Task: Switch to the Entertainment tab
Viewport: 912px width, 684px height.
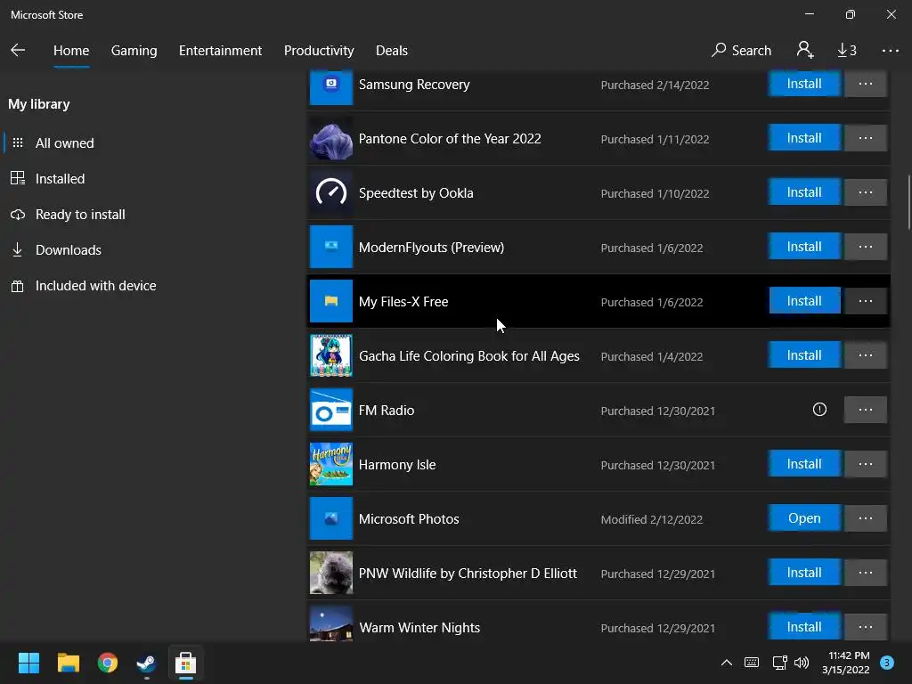Action: pyautogui.click(x=221, y=51)
